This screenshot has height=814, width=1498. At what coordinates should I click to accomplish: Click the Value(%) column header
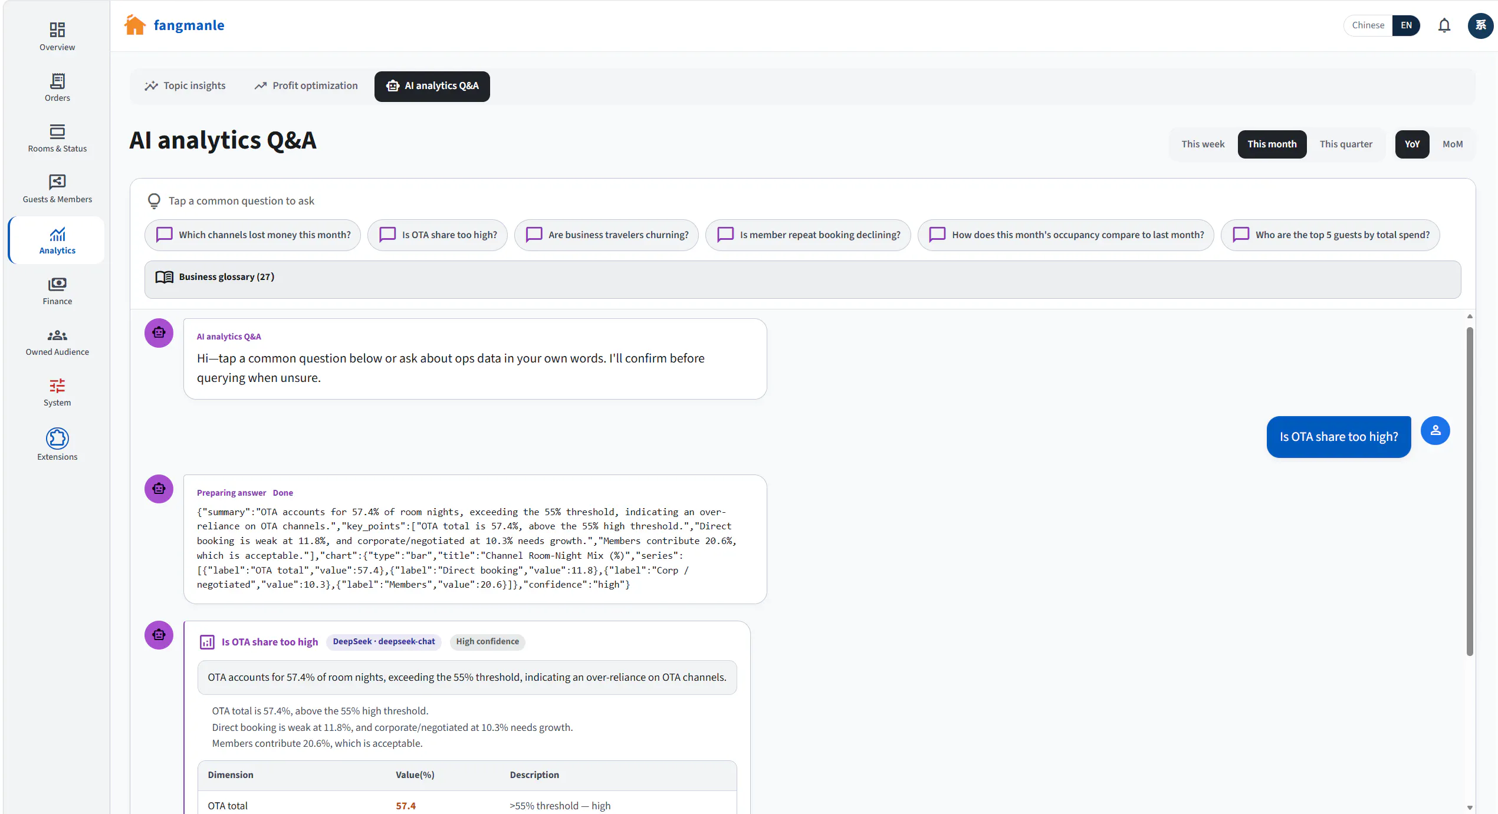[415, 775]
